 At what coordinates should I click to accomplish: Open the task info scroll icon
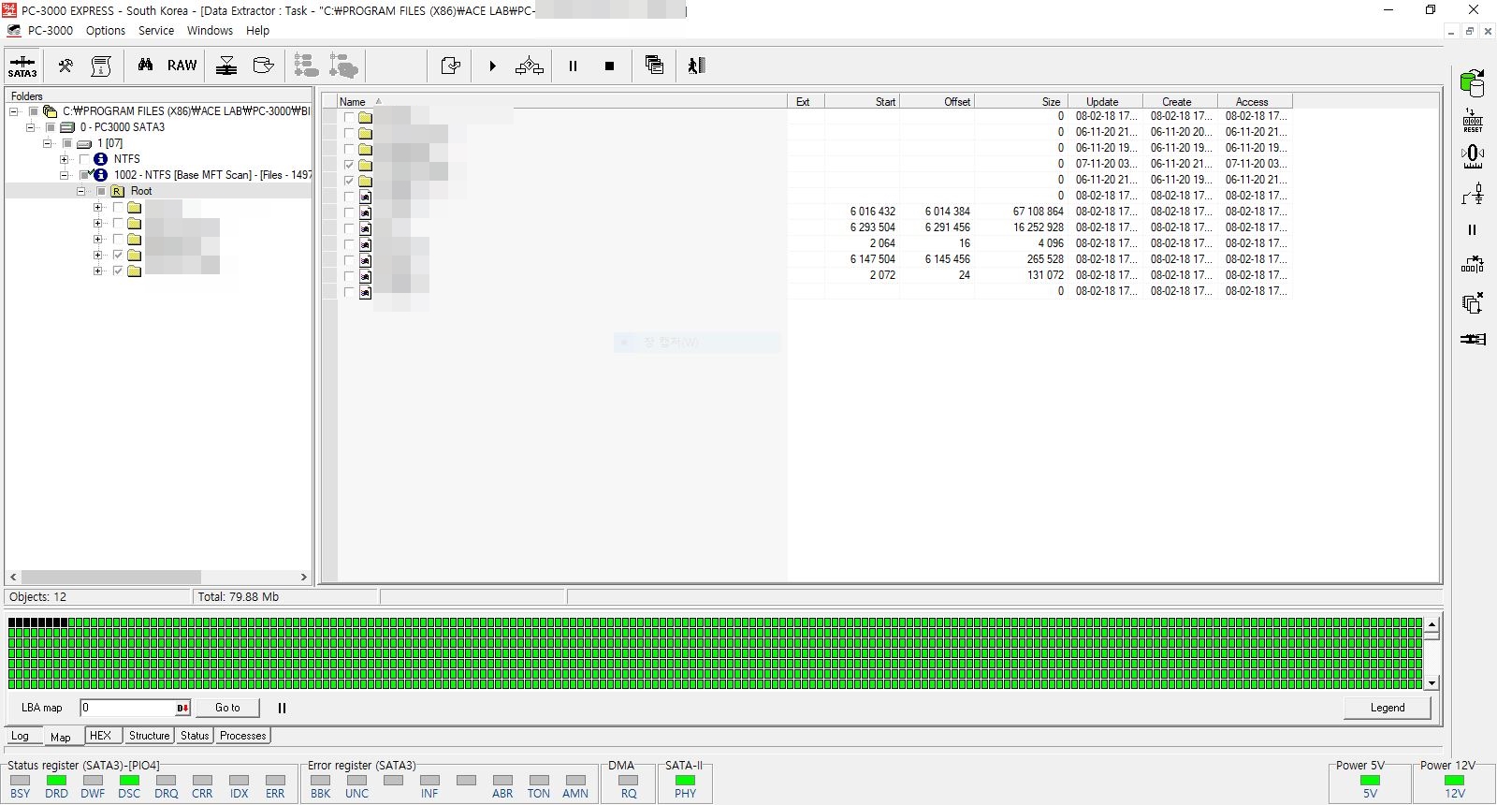(x=101, y=66)
